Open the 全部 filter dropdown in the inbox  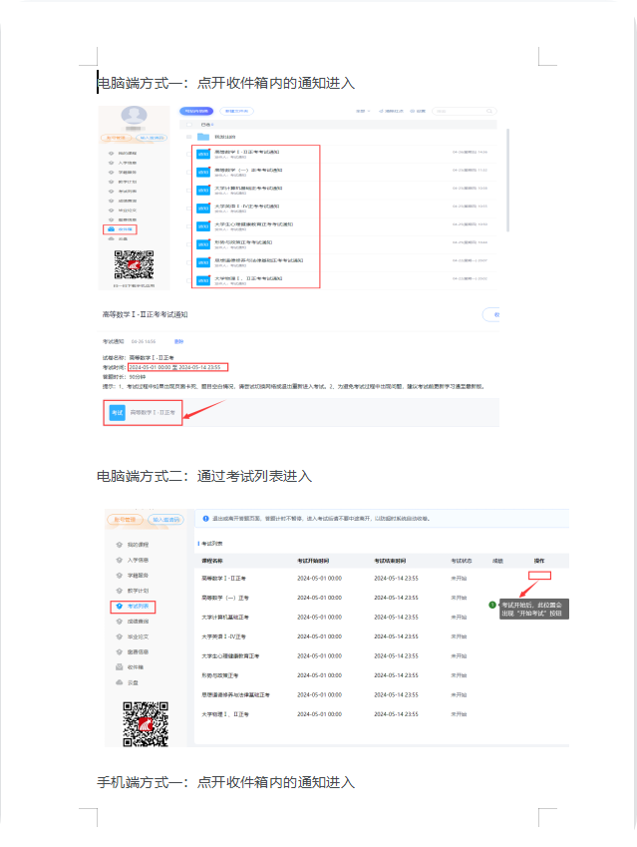pyautogui.click(x=362, y=111)
